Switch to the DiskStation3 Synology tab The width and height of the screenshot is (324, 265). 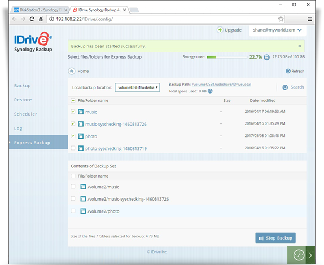40,10
